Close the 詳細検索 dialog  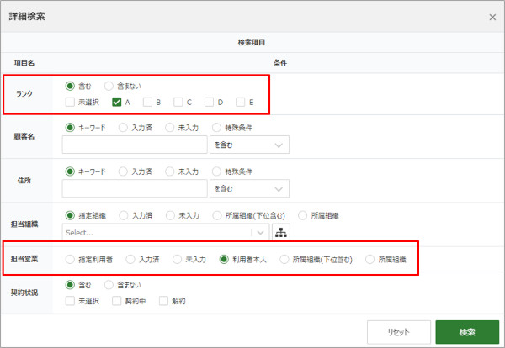[x=492, y=18]
